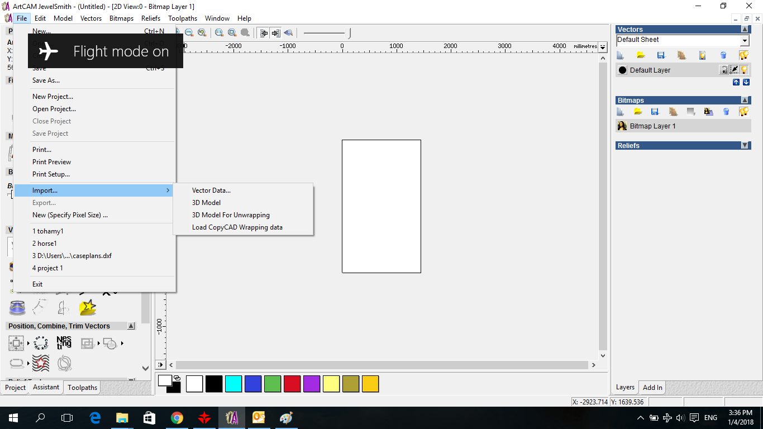The width and height of the screenshot is (763, 429).
Task: Click the delete bitmap layer bin icon
Action: pos(726,111)
